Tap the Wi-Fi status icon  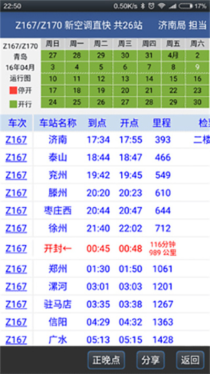pyautogui.click(x=162, y=6)
